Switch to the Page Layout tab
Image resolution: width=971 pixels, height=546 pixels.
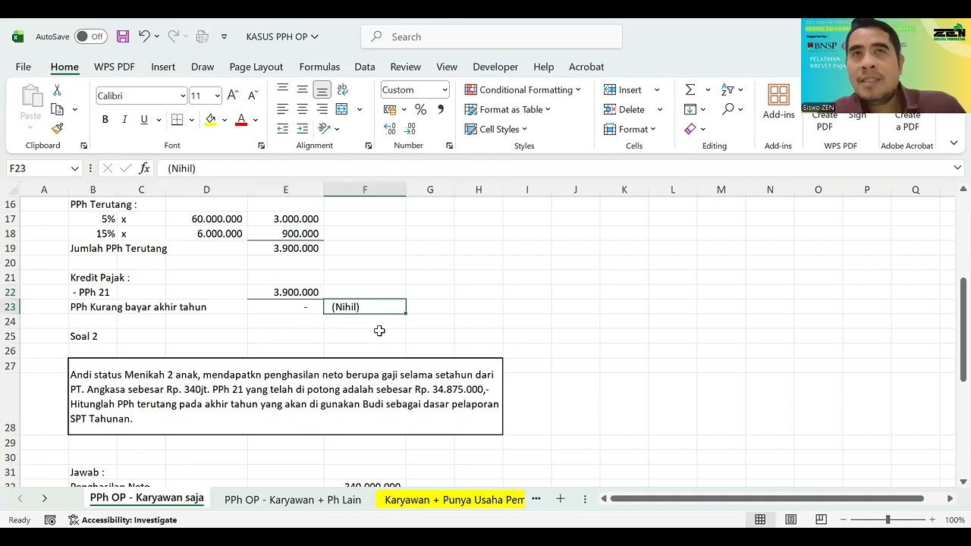(256, 67)
